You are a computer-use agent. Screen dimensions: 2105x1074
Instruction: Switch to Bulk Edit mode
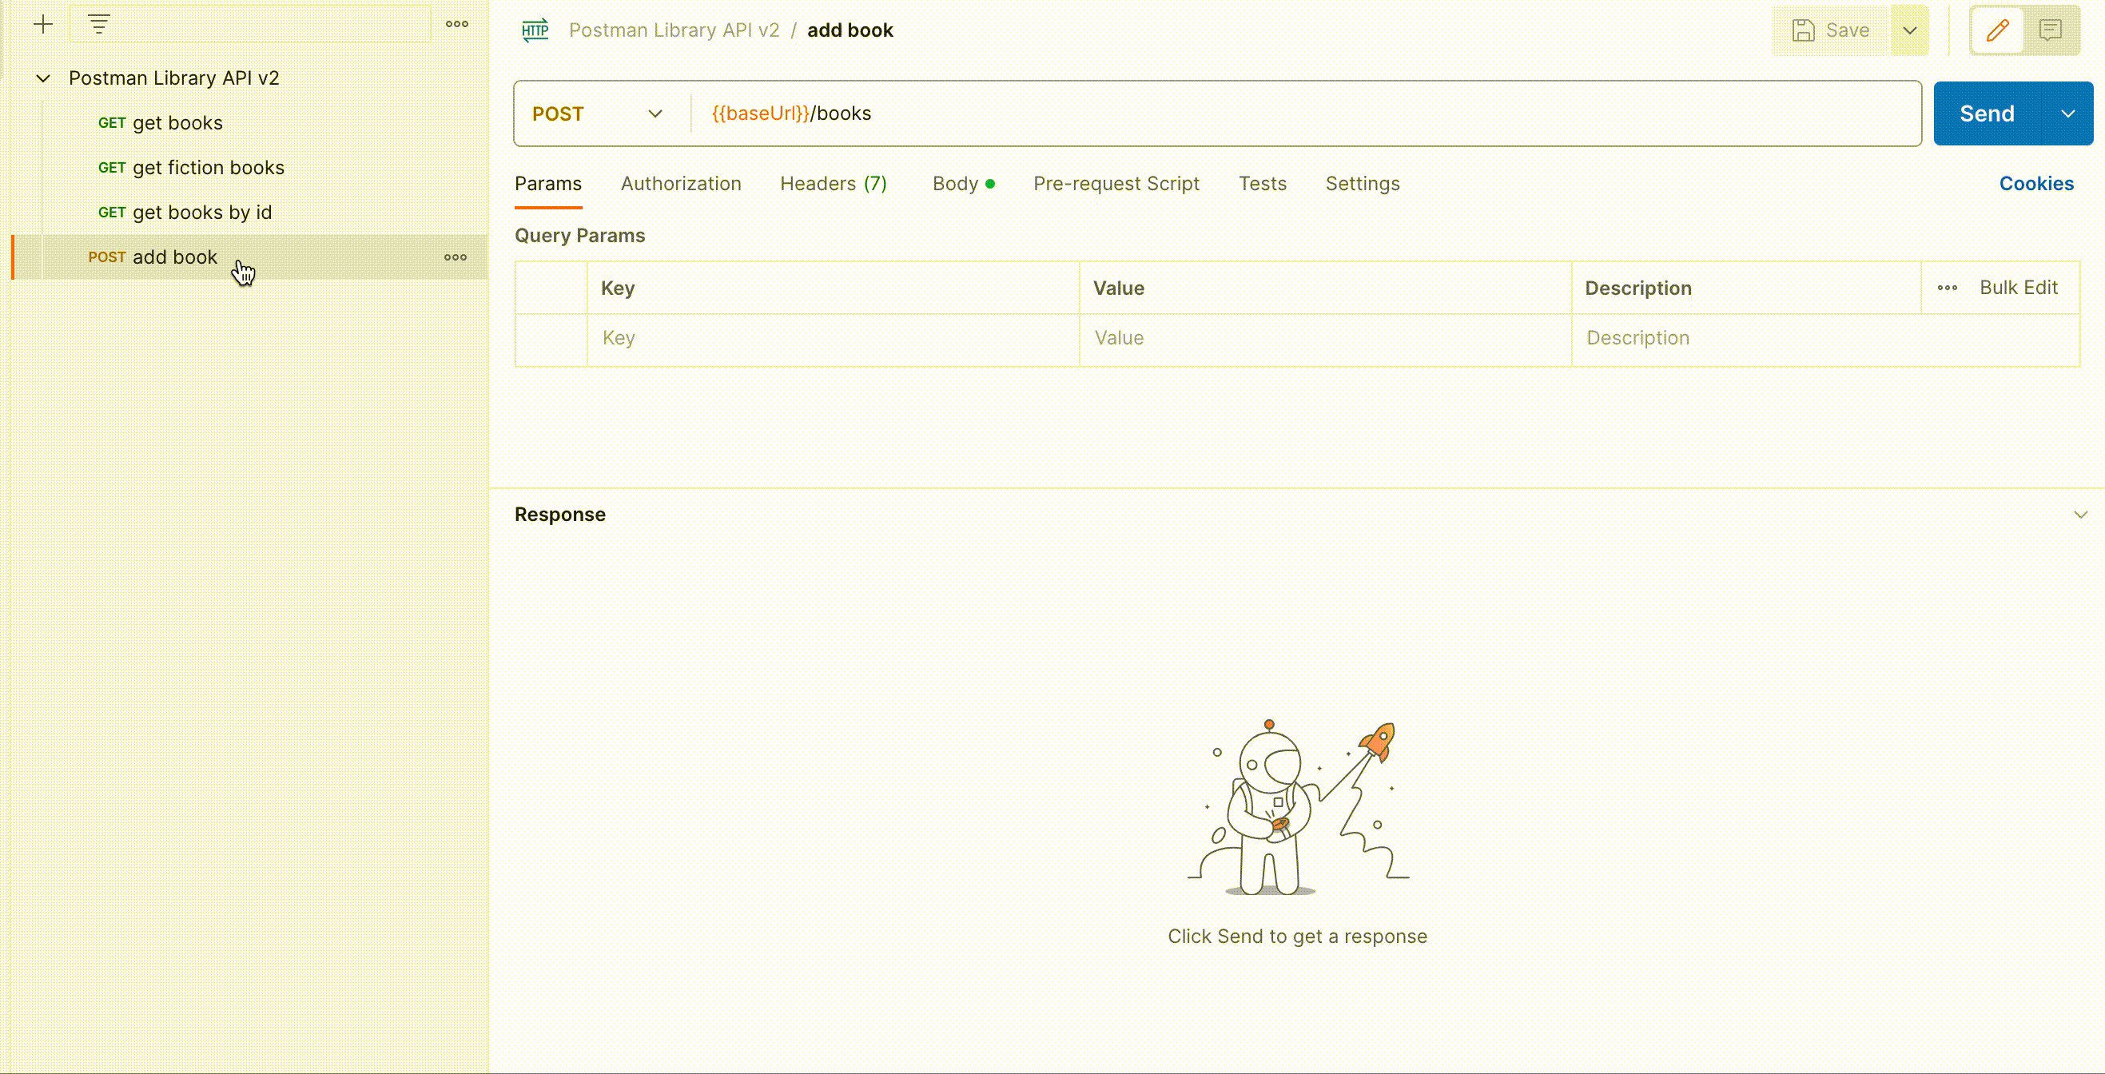tap(2019, 287)
